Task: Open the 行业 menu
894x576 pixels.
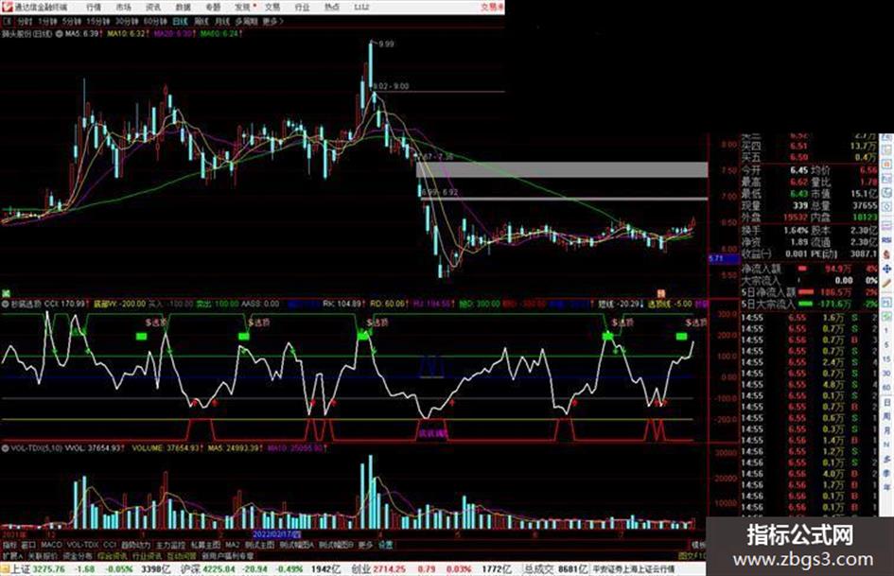Action: click(302, 7)
